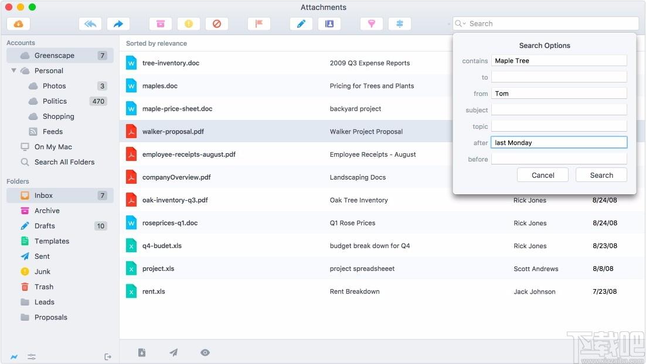Mark as junk with yellow exclamation icon
This screenshot has width=646, height=364.
189,24
